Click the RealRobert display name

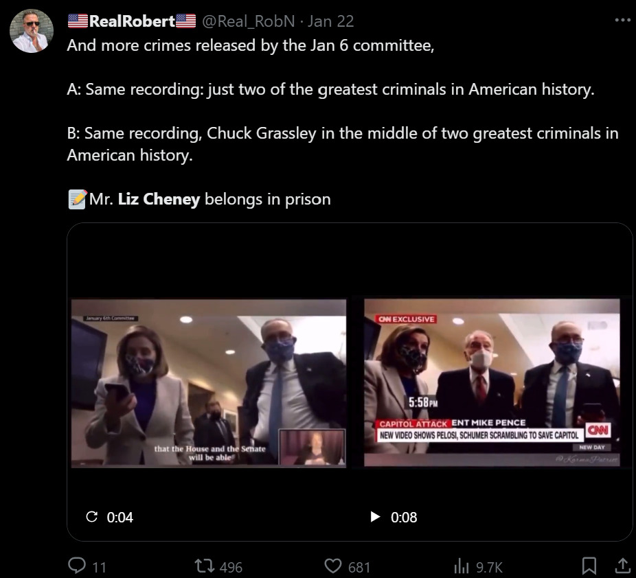[132, 21]
